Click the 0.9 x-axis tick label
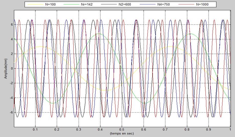Screen dimensions: 235x137 pyautogui.click(x=208, y=130)
